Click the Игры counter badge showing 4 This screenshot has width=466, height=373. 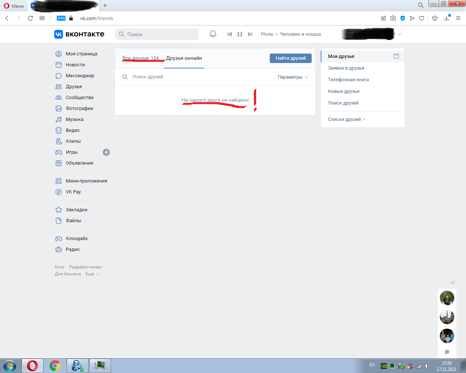(x=106, y=152)
